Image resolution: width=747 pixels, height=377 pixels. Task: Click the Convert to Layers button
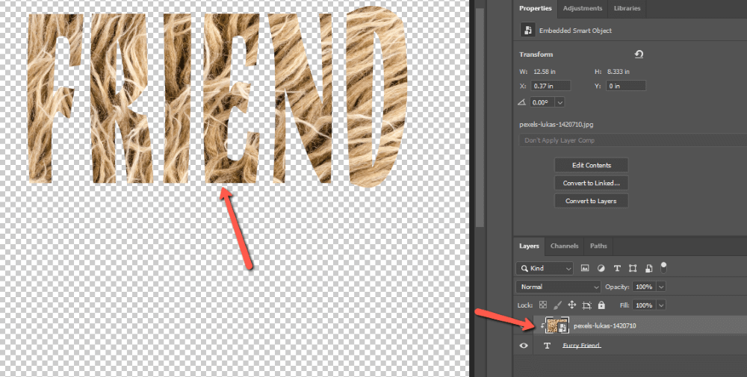(x=591, y=201)
